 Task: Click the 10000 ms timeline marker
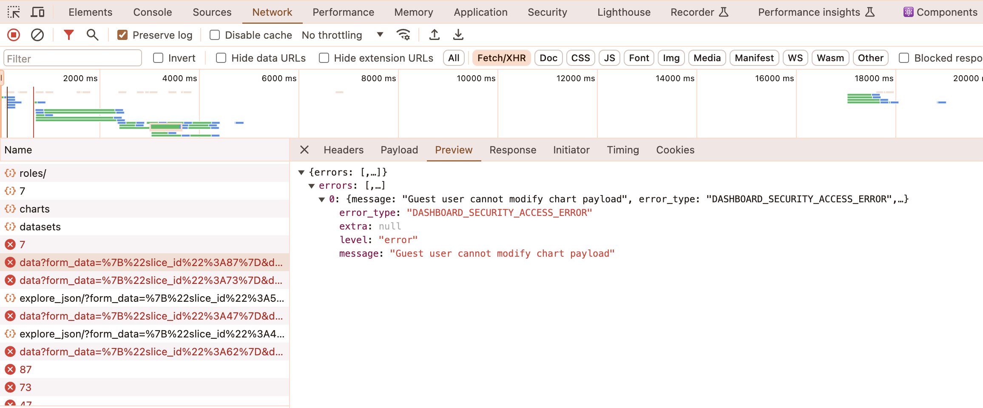point(476,78)
